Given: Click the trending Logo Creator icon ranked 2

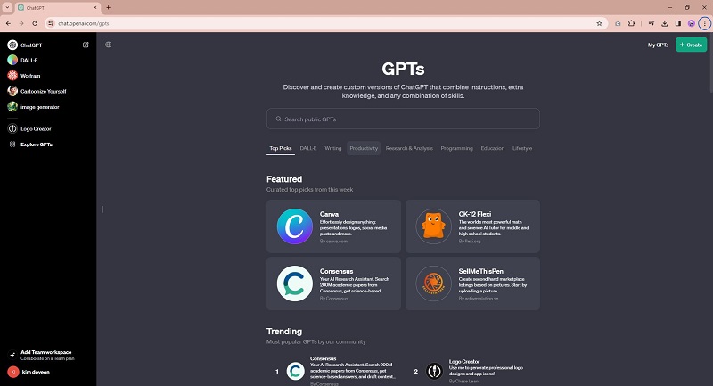Looking at the screenshot, I should click(434, 371).
